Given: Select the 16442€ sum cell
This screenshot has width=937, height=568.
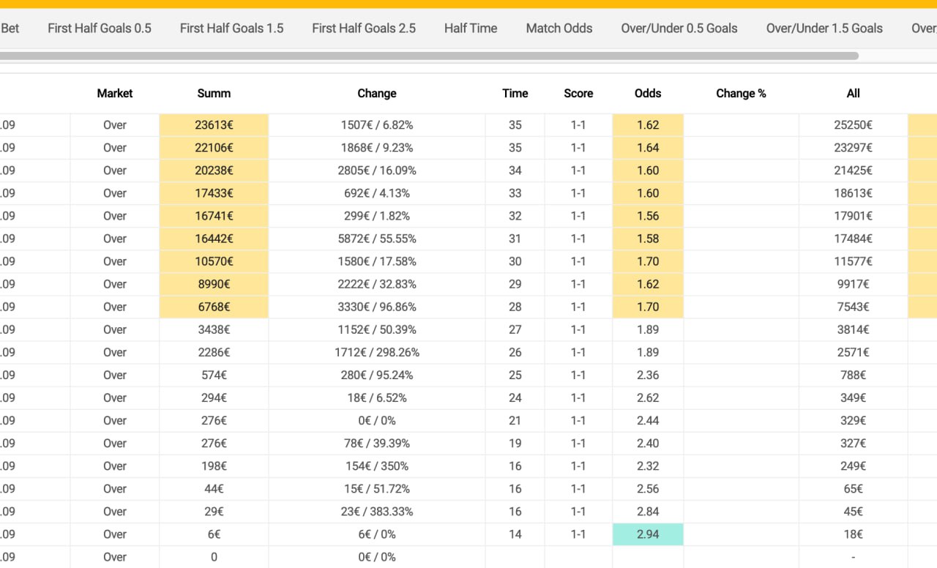Looking at the screenshot, I should coord(214,239).
